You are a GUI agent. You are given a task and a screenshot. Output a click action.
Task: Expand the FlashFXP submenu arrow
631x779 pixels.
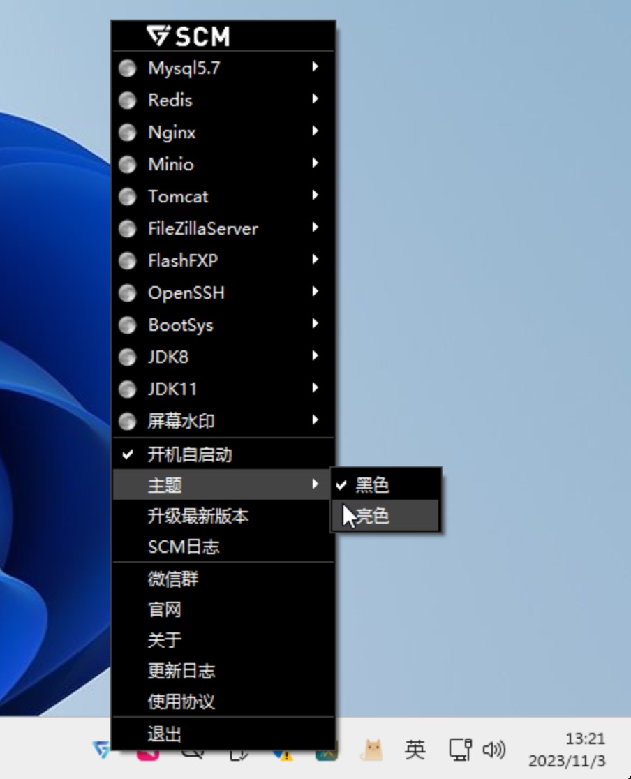pos(315,260)
